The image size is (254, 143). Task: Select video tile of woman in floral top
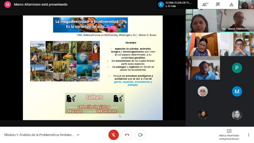tap(203, 44)
